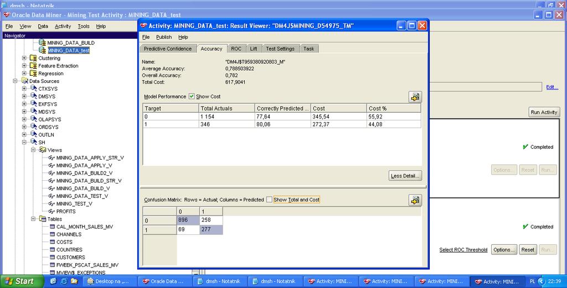Click the Regression folder icon
Viewport: 567px width, 288px height.
pos(33,74)
